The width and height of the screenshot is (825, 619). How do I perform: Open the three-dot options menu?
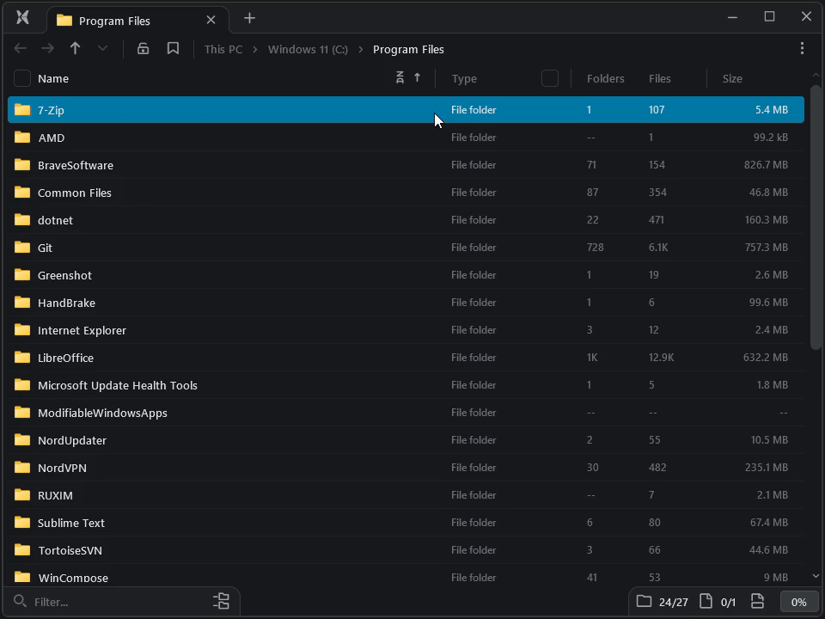pos(802,48)
